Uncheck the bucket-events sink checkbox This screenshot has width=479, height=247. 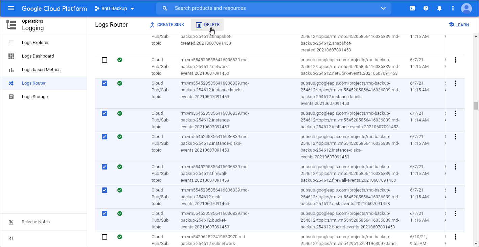(105, 214)
